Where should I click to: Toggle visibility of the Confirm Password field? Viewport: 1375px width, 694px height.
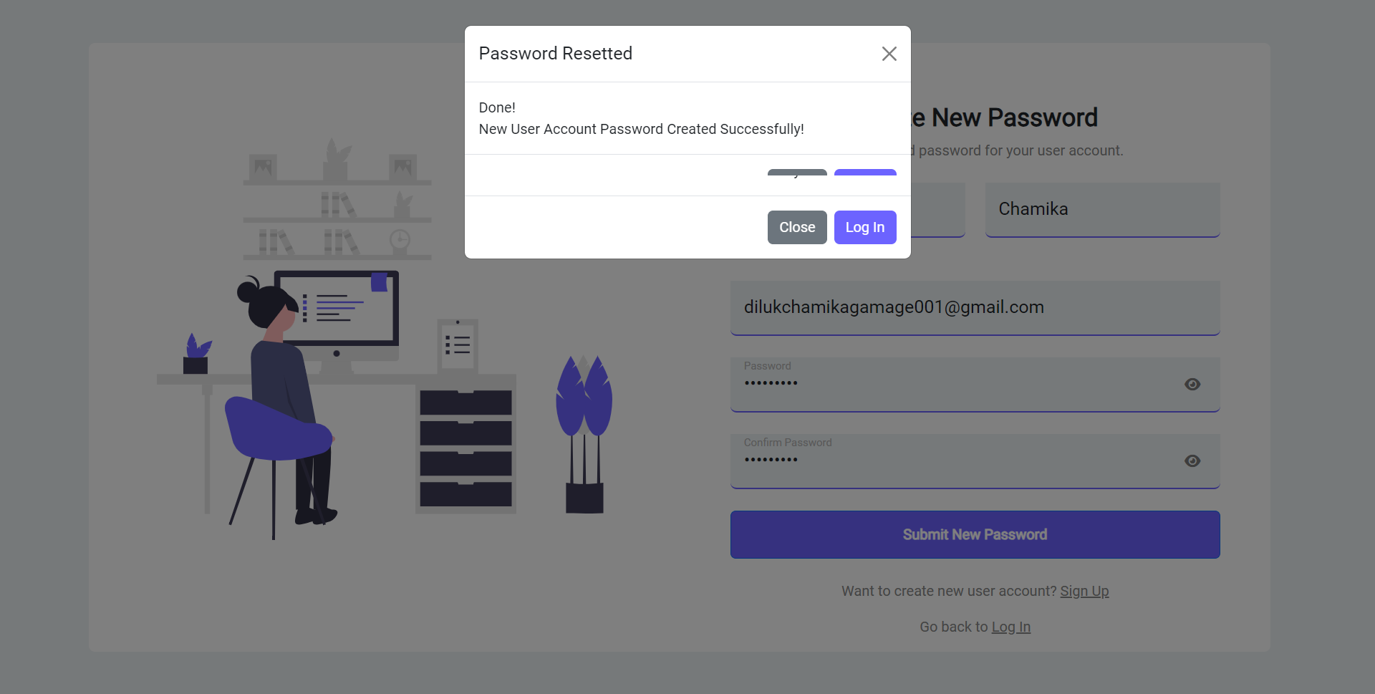tap(1192, 461)
